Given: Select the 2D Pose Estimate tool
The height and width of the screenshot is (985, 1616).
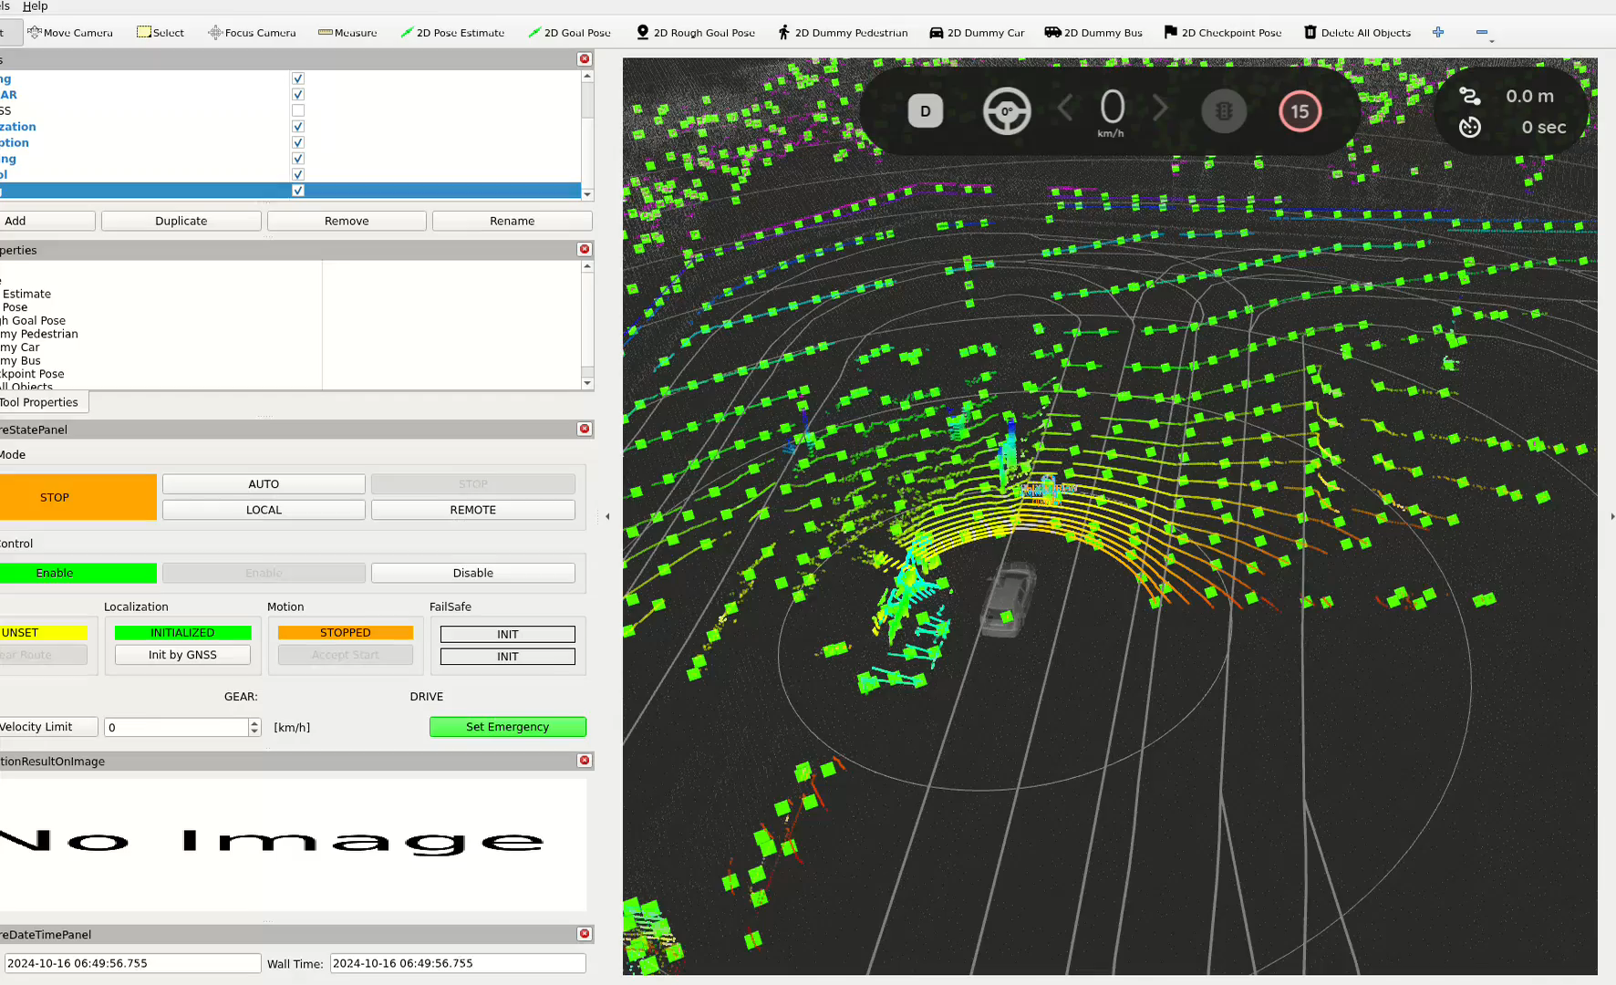Looking at the screenshot, I should (x=452, y=33).
